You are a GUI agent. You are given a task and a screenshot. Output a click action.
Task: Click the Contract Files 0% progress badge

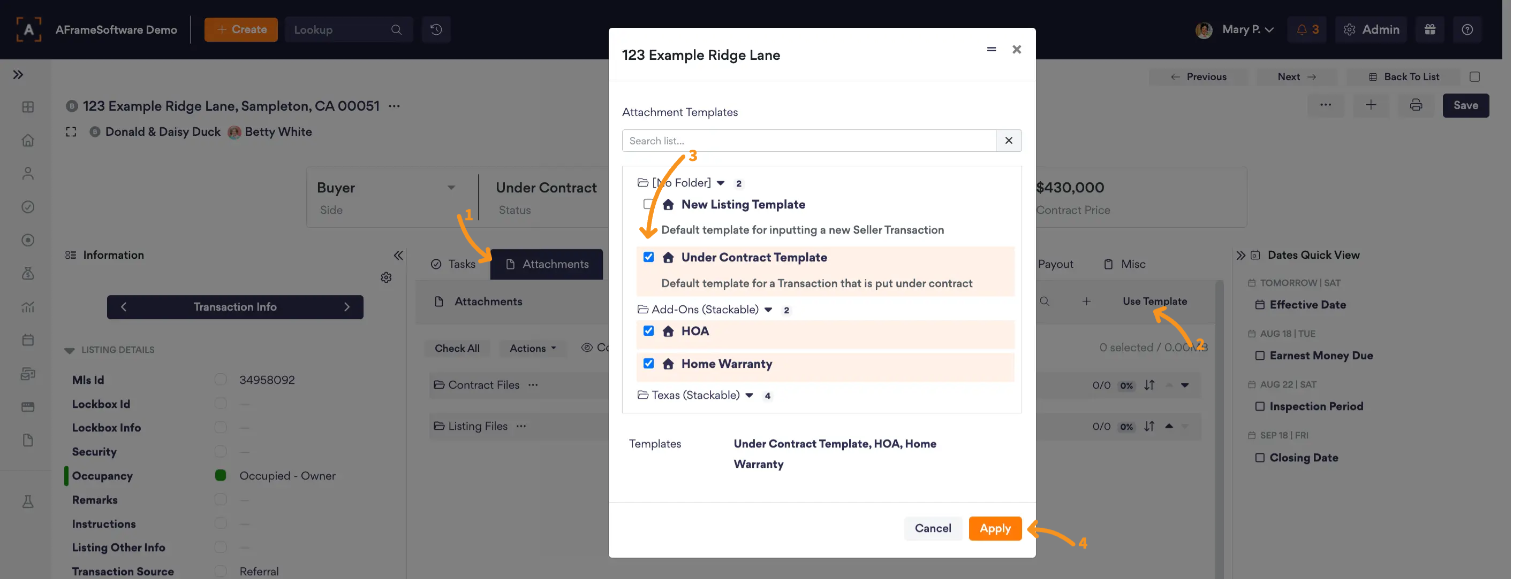[1126, 385]
